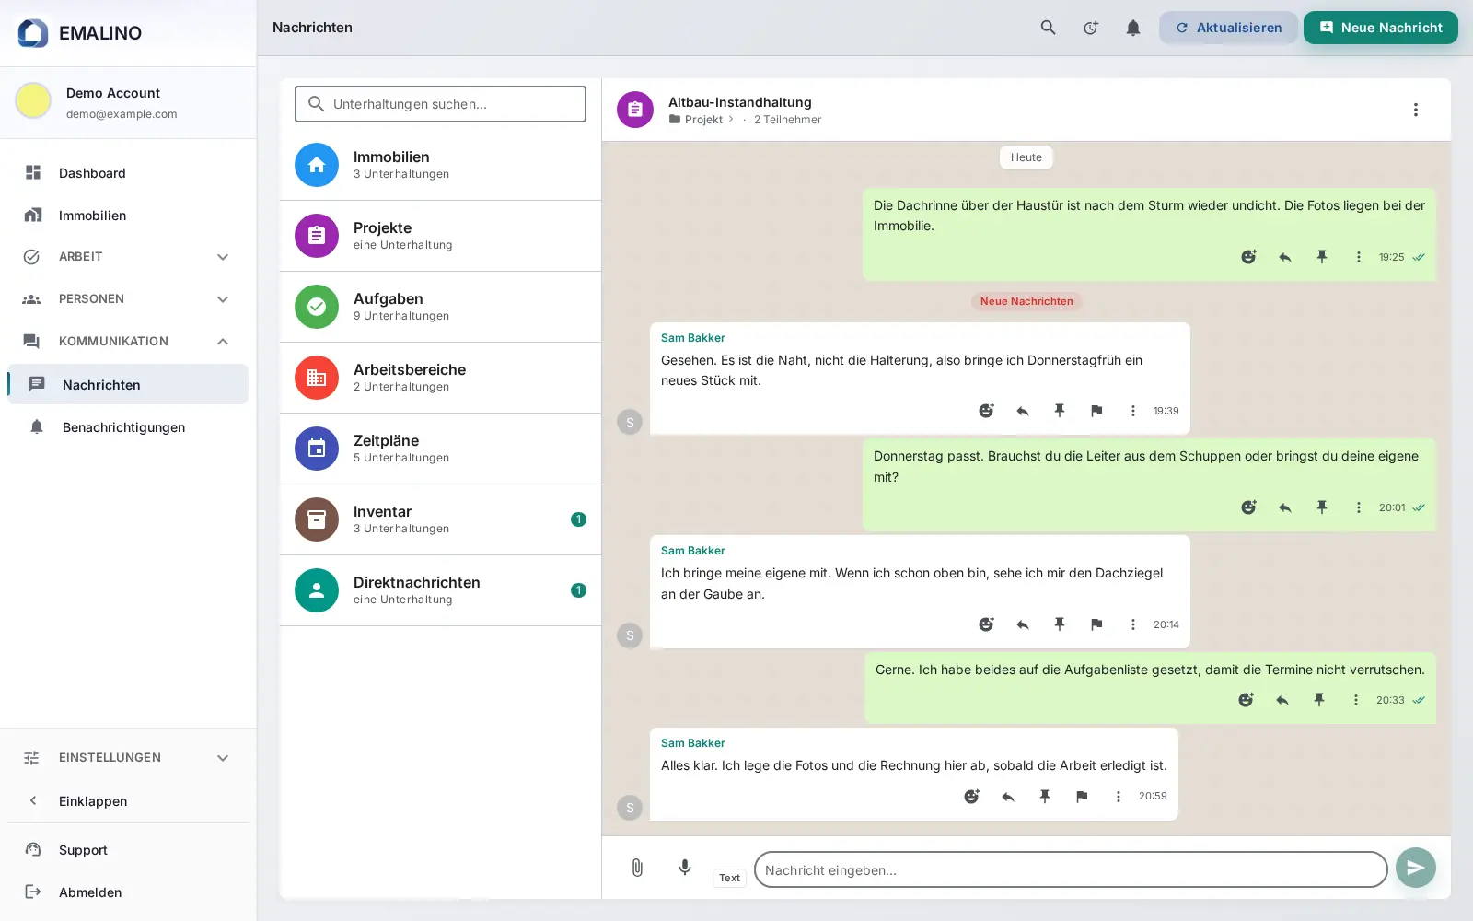Open the clock history icon in header

coord(1091,28)
